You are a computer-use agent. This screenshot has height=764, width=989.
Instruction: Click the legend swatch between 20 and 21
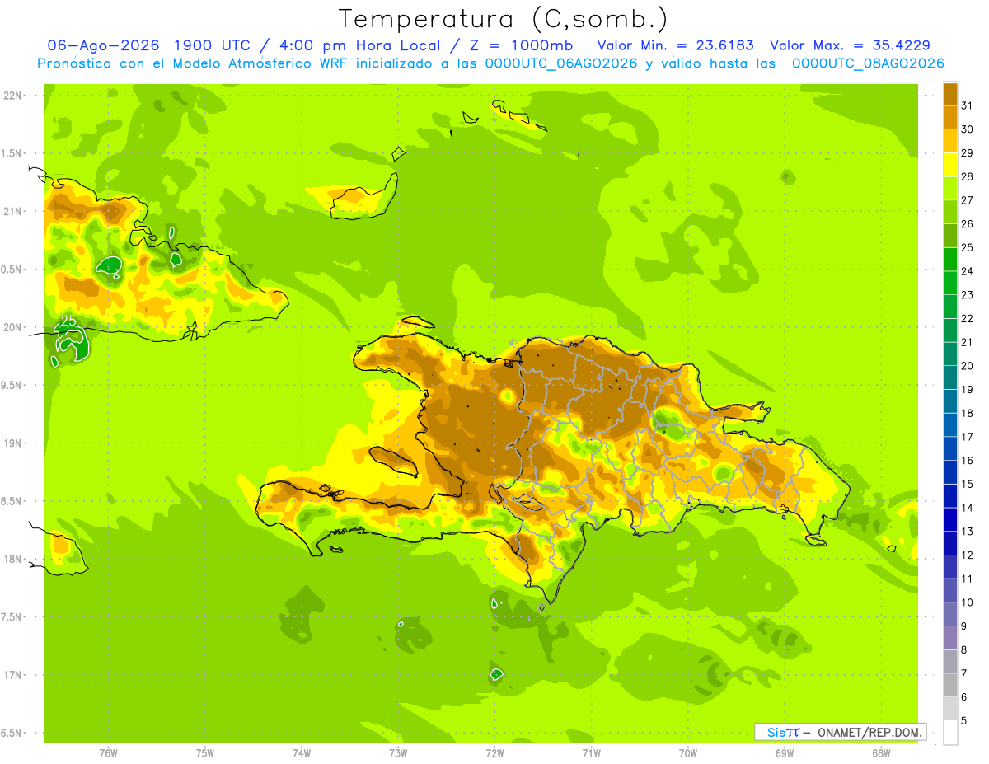click(950, 354)
